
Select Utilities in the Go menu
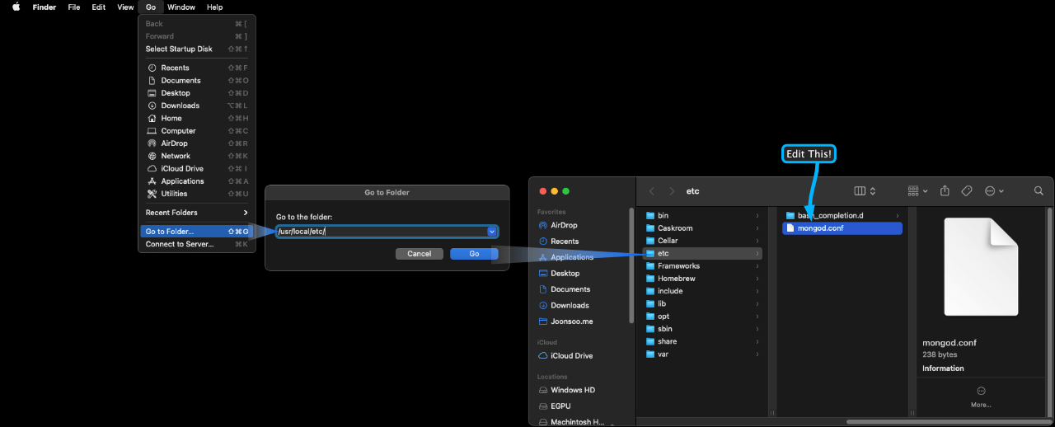point(197,194)
